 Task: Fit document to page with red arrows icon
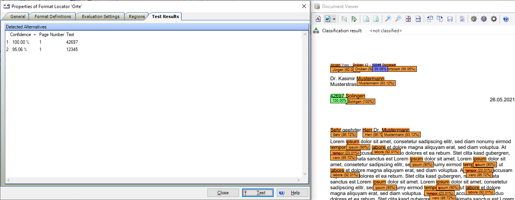(x=408, y=19)
